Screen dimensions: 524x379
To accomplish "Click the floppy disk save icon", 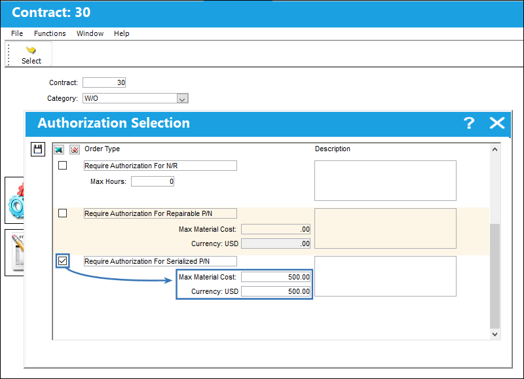I will coord(38,149).
